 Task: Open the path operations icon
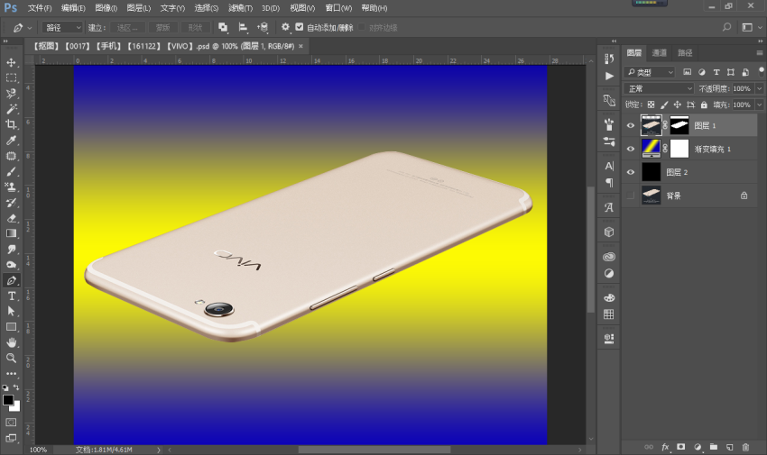[223, 27]
